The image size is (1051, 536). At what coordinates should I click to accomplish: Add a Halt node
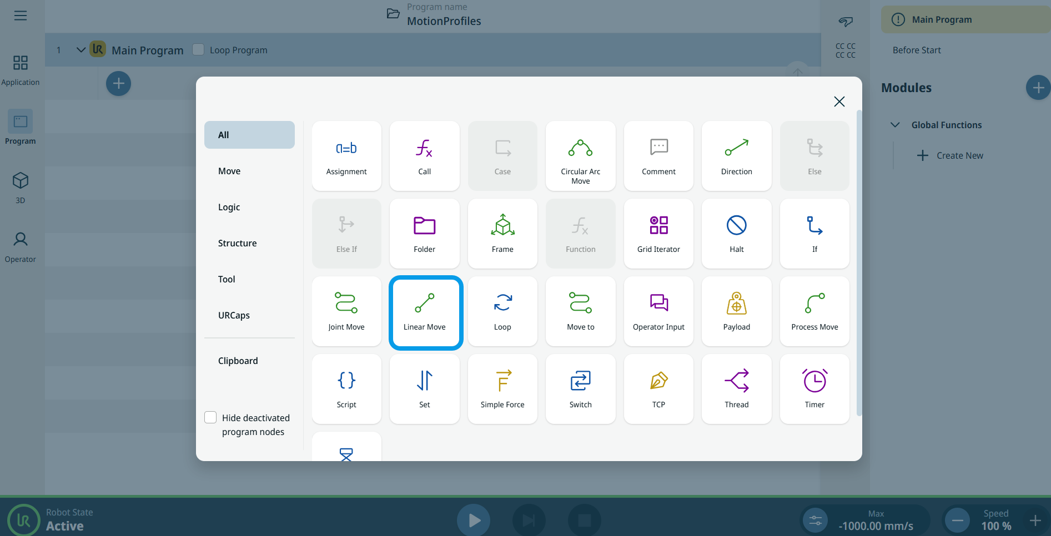736,234
